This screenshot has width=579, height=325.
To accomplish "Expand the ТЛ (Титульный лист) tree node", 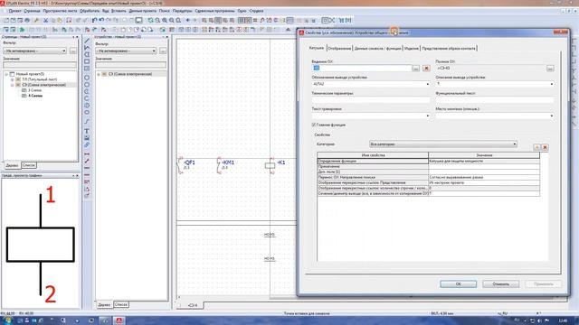I will [12, 79].
